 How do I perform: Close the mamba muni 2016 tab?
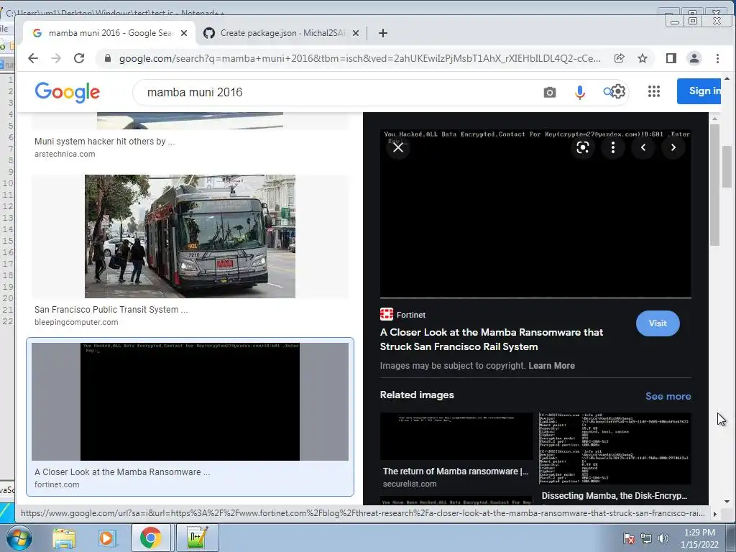[x=184, y=33]
